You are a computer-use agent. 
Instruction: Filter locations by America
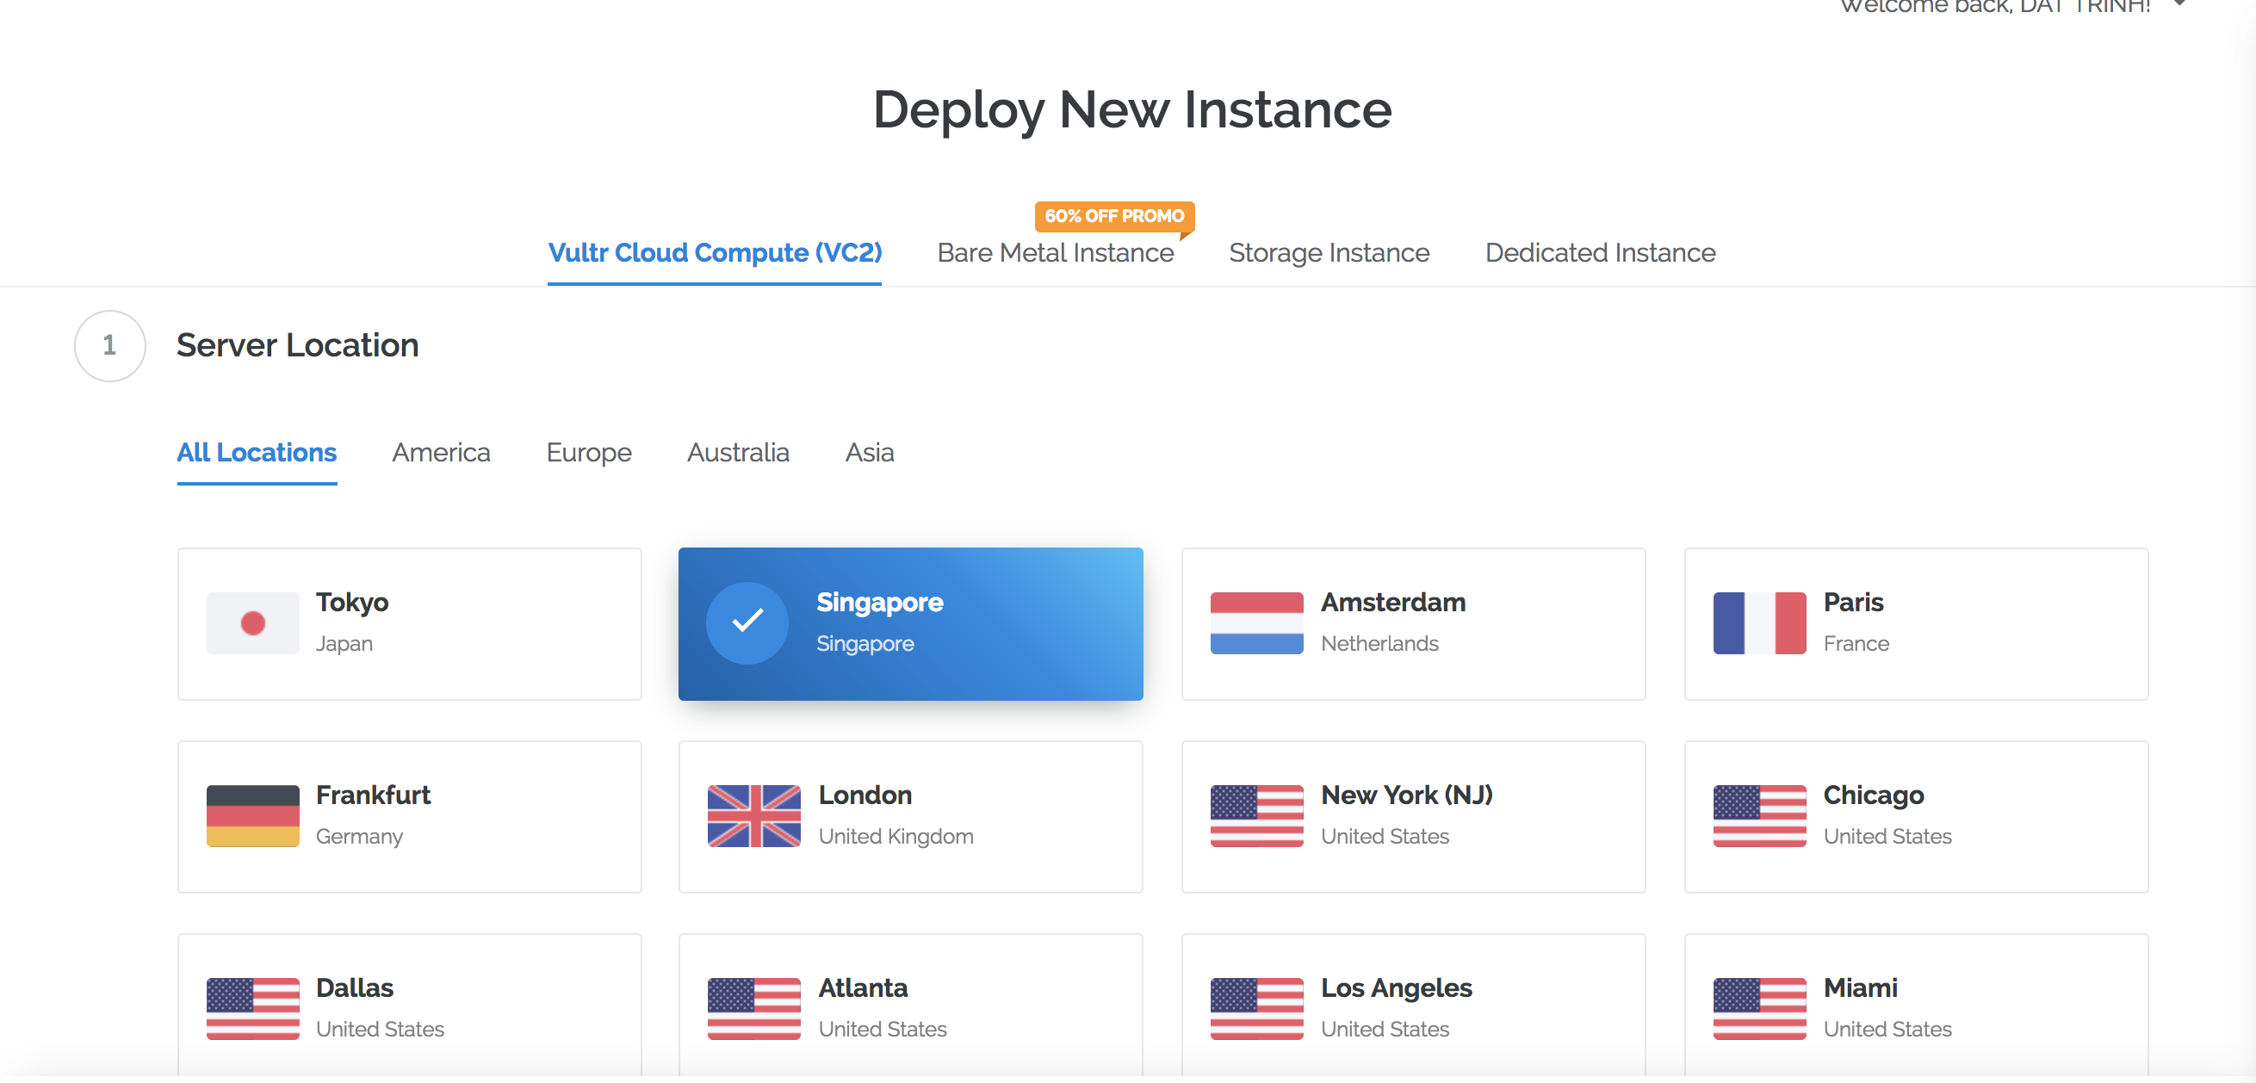click(441, 452)
